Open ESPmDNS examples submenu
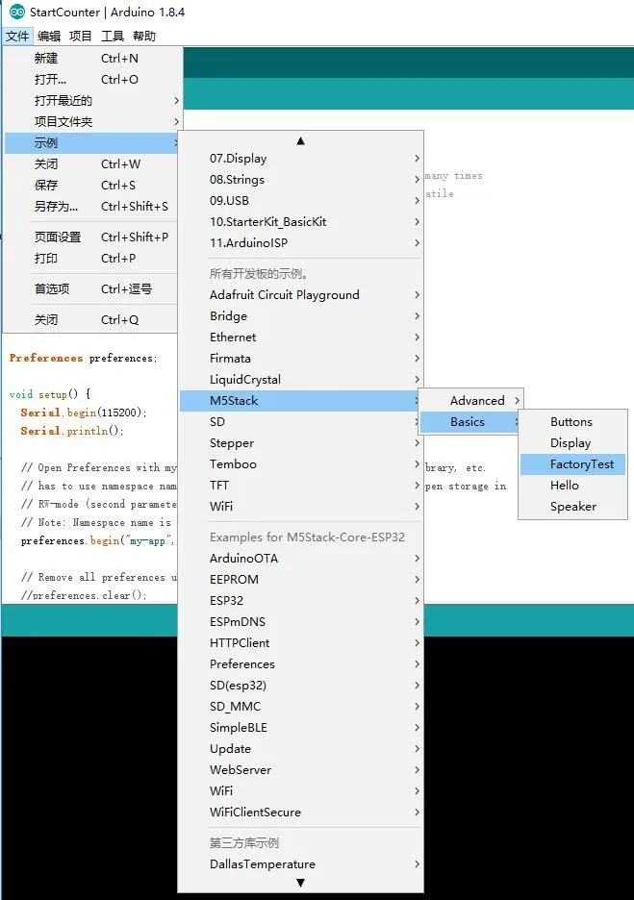 click(300, 621)
